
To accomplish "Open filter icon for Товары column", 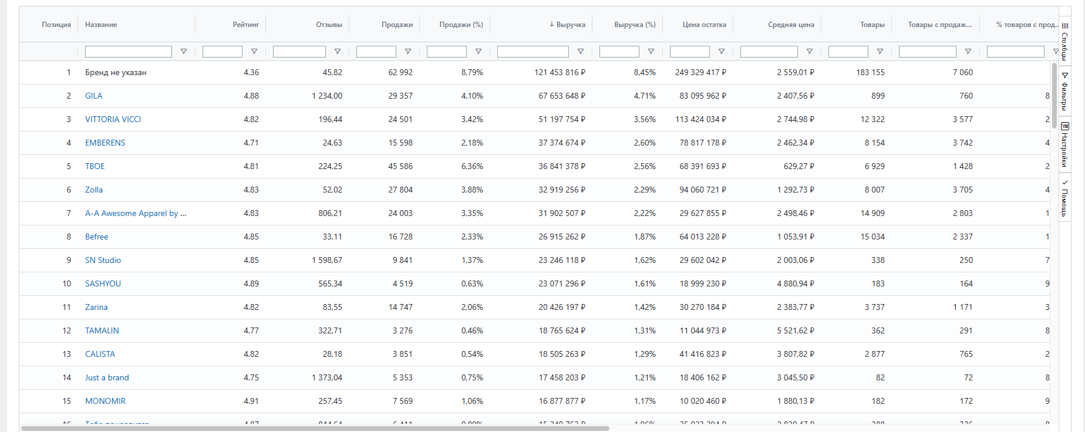I will pyautogui.click(x=880, y=52).
